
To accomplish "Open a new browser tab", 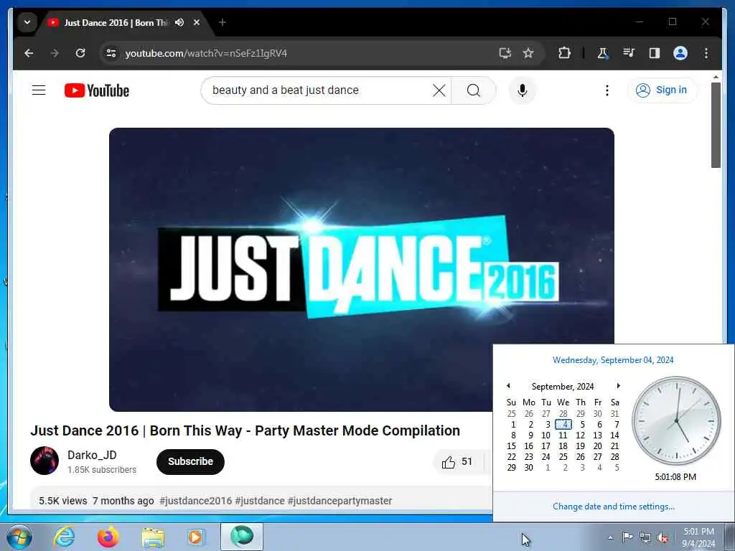I will click(x=223, y=22).
